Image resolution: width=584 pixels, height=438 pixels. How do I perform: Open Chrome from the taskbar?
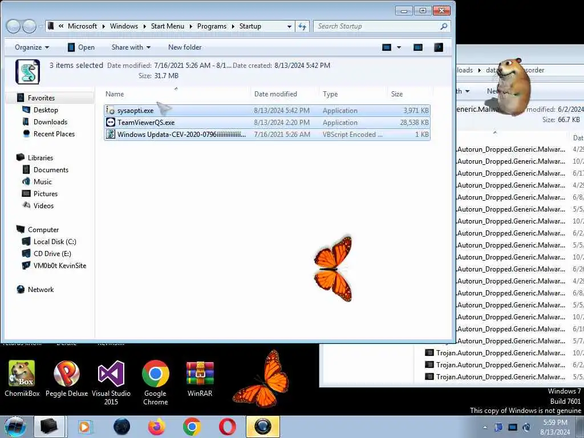(x=192, y=427)
